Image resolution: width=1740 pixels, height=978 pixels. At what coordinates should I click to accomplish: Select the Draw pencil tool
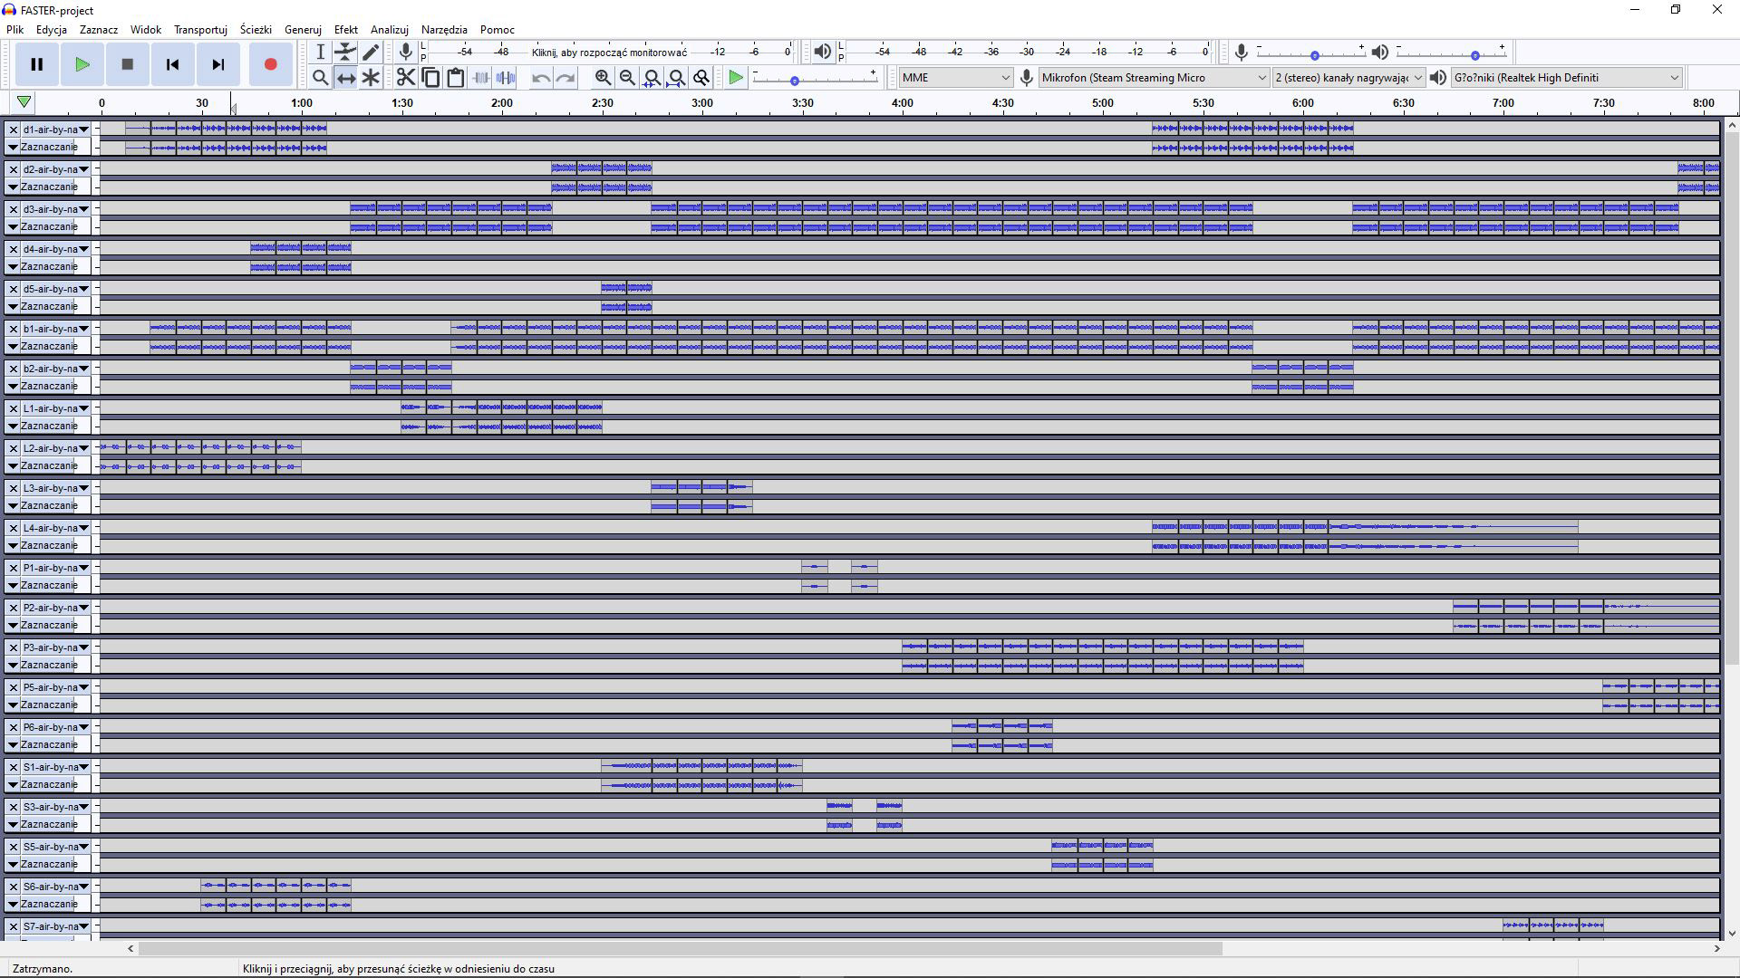point(371,52)
